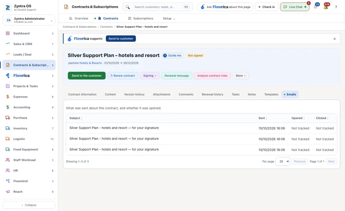Open the Flowrica sidebar icon
The image size is (345, 211).
pos(8,76)
